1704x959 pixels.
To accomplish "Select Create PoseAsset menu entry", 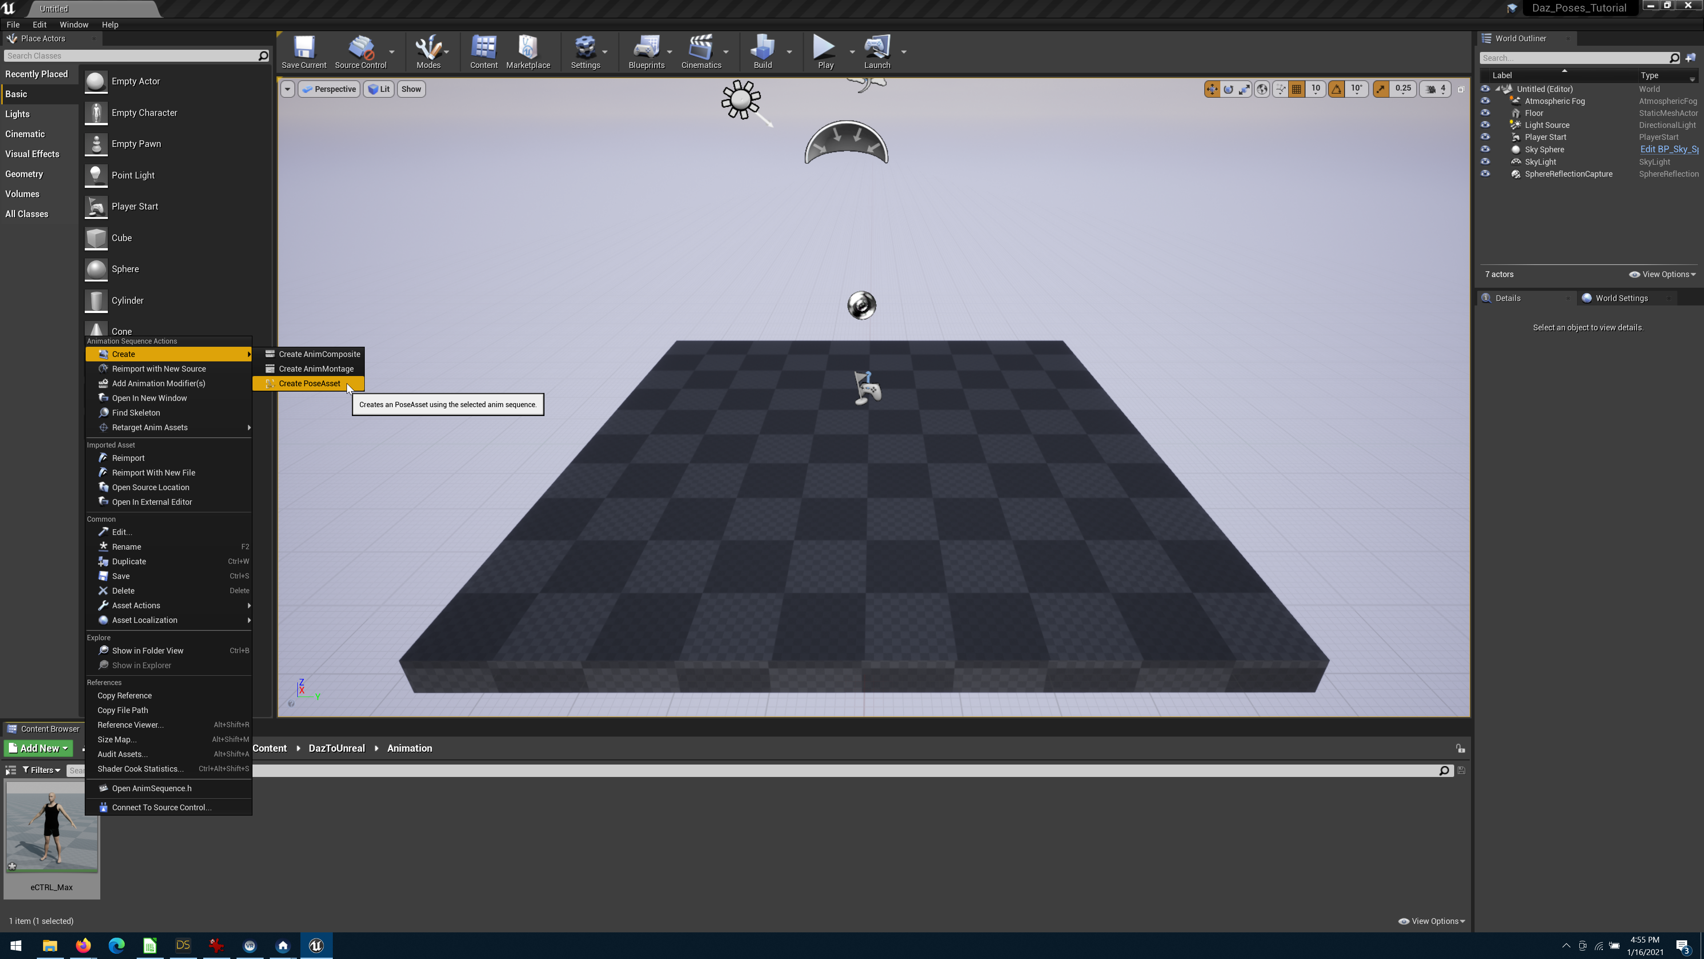I will (308, 384).
